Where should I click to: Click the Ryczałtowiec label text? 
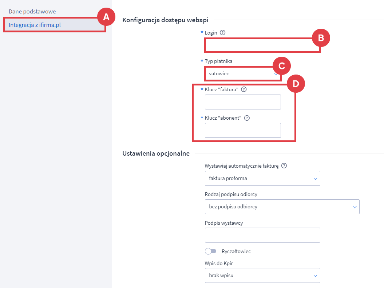point(236,251)
